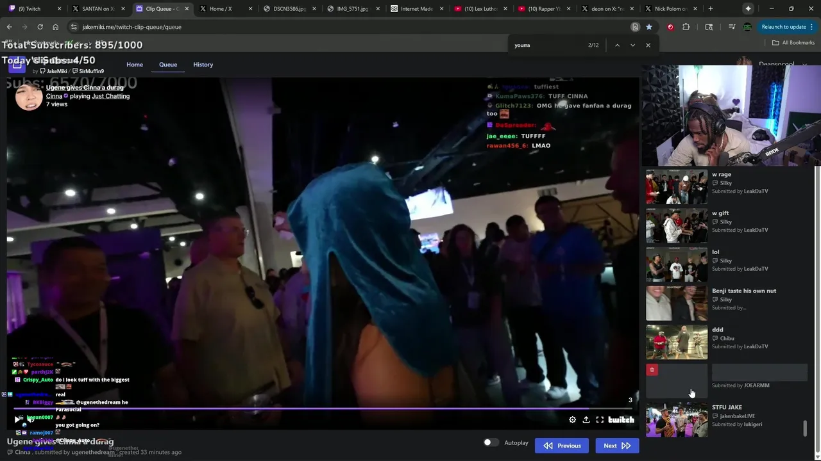Switch to the '(10) Rapper' YouTube tab

coord(543,9)
